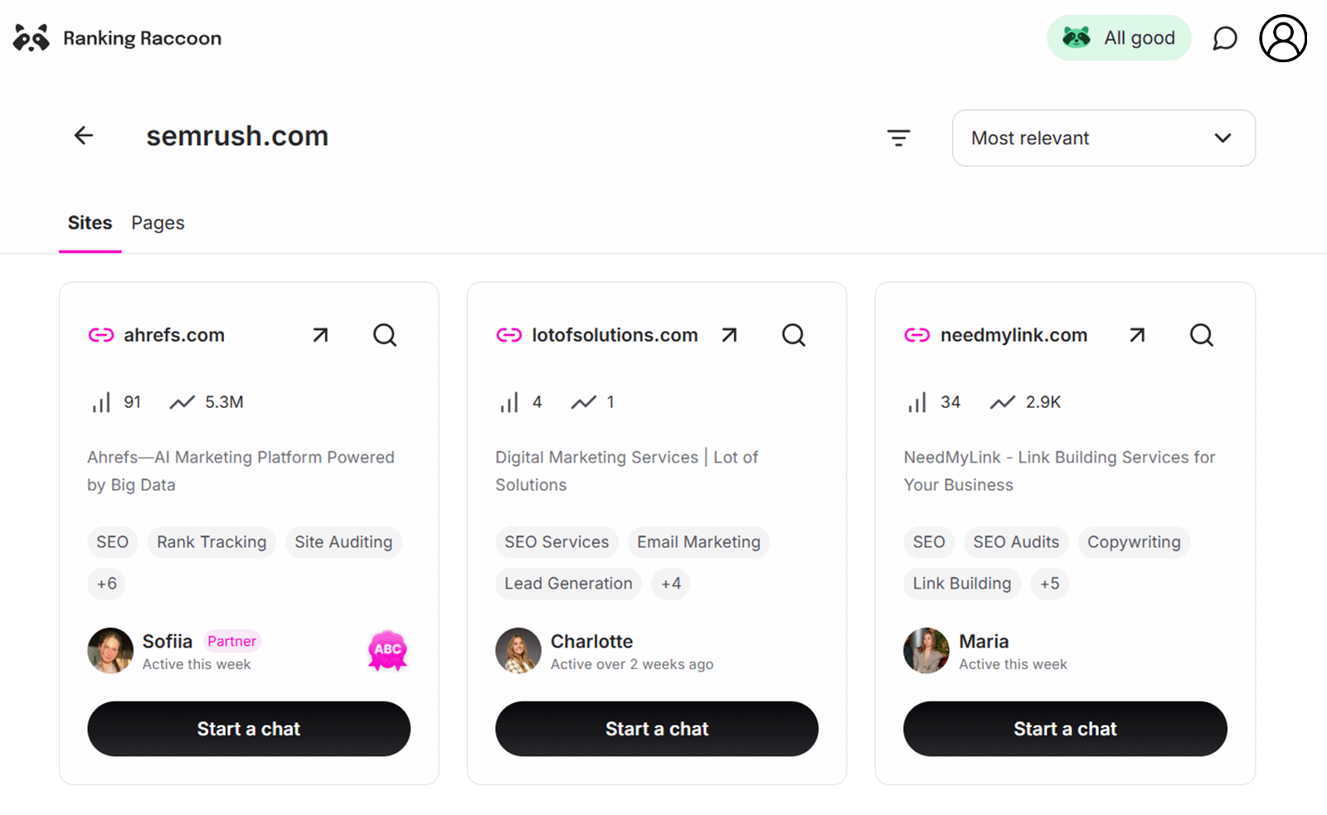Click the Partner label next to Sofiia
Screen dimensions: 1327x815
click(x=231, y=640)
